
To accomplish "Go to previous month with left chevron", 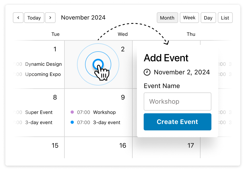I will coord(18,18).
